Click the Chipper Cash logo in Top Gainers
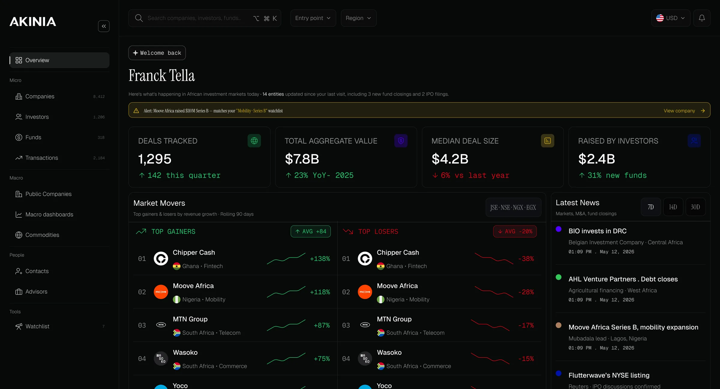The image size is (720, 389). coord(161,259)
